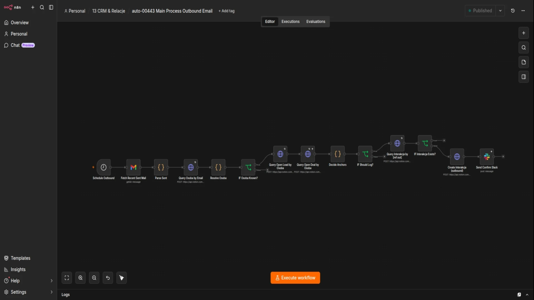
Task: Open Chat preview in sidebar
Action: [28, 45]
